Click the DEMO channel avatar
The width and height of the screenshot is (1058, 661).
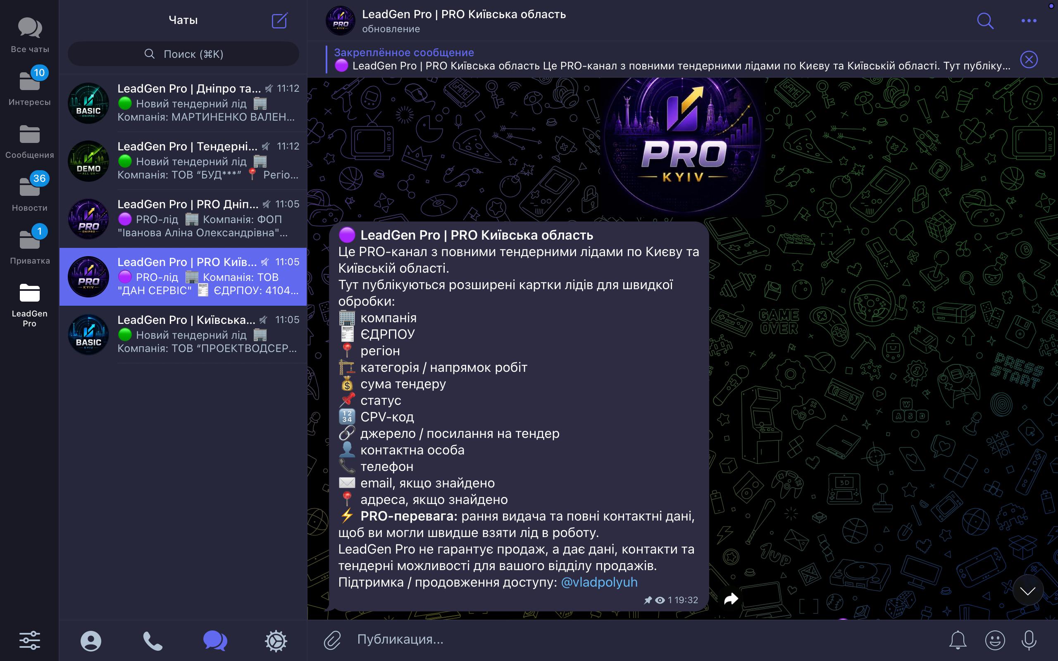coord(88,161)
